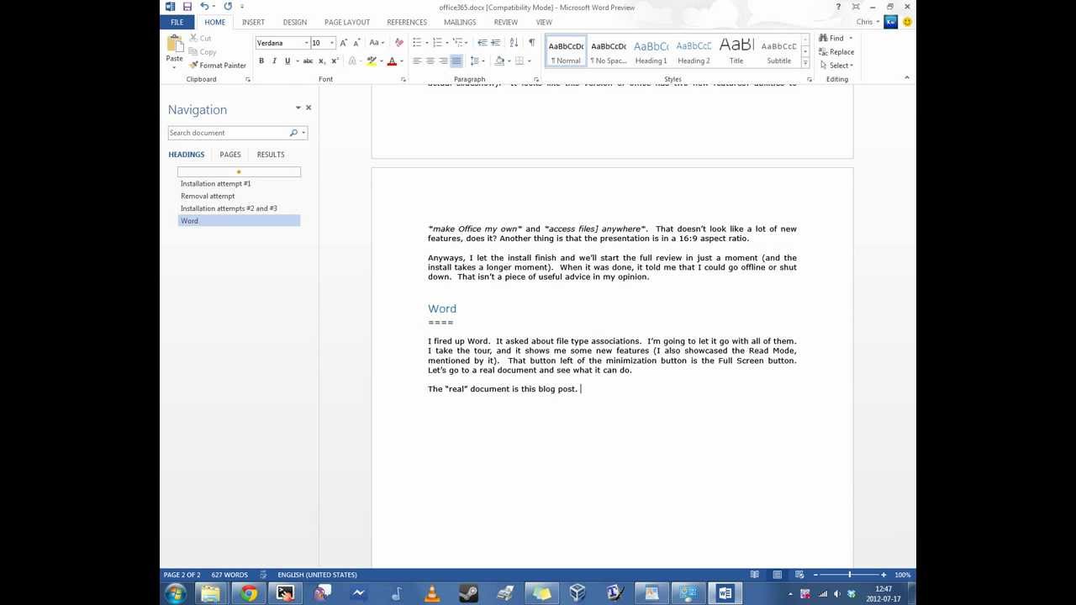Switch to the PAGE LAYOUT tab
The width and height of the screenshot is (1076, 605).
click(347, 22)
